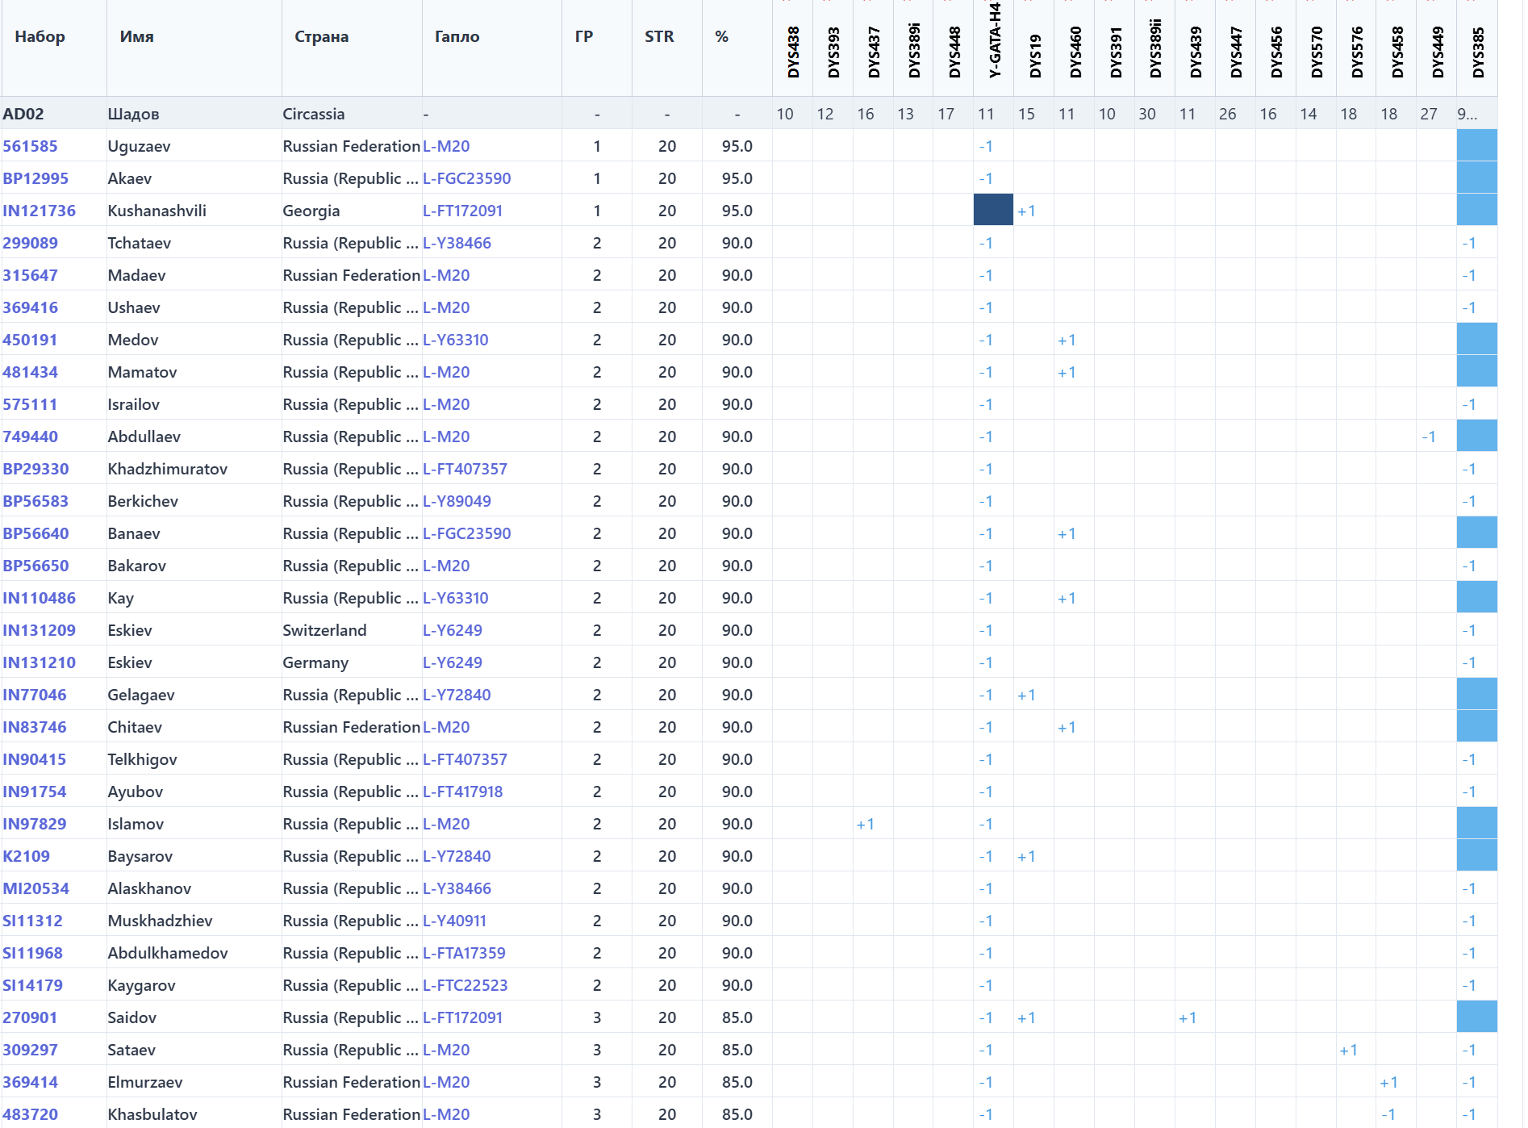
Task: Open kit IN121736 for Kushanashvili
Action: (39, 211)
